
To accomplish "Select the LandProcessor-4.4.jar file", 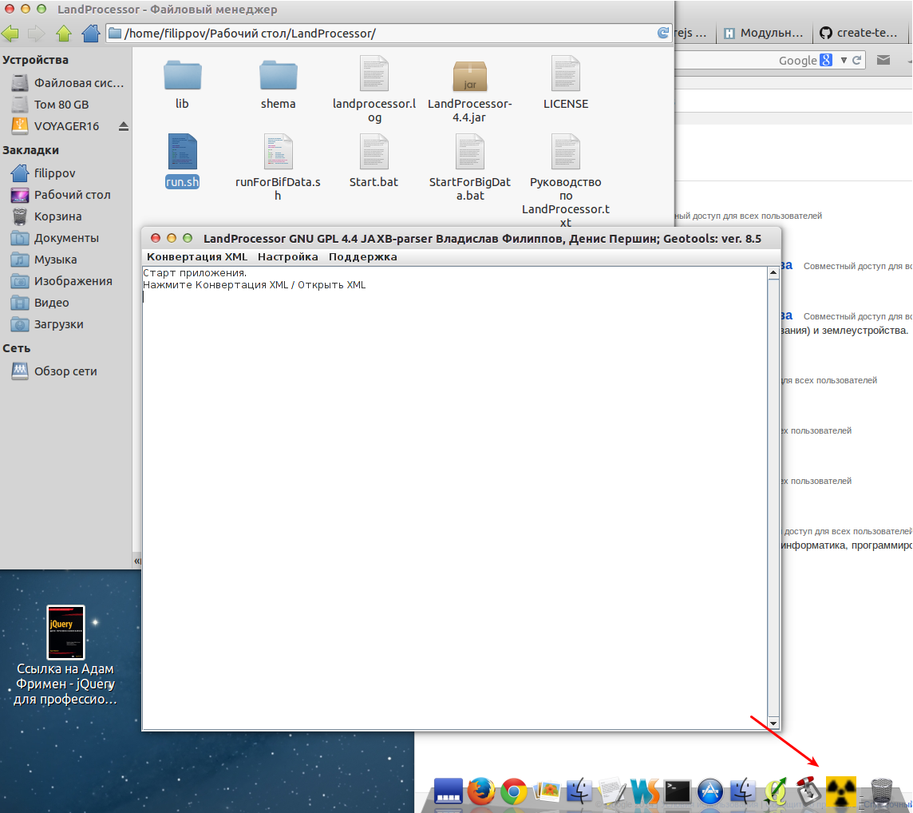I will [x=470, y=89].
